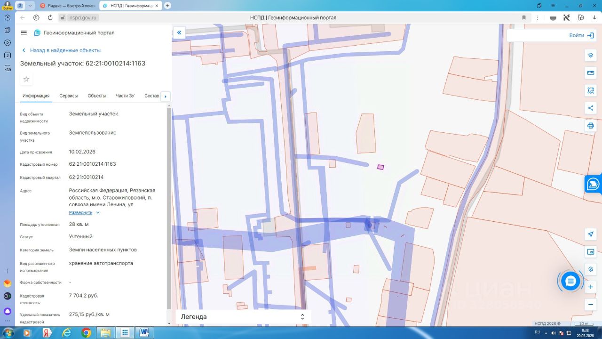Image resolution: width=602 pixels, height=339 pixels.
Task: Open the Yandex browser from taskbar
Action: click(x=47, y=333)
